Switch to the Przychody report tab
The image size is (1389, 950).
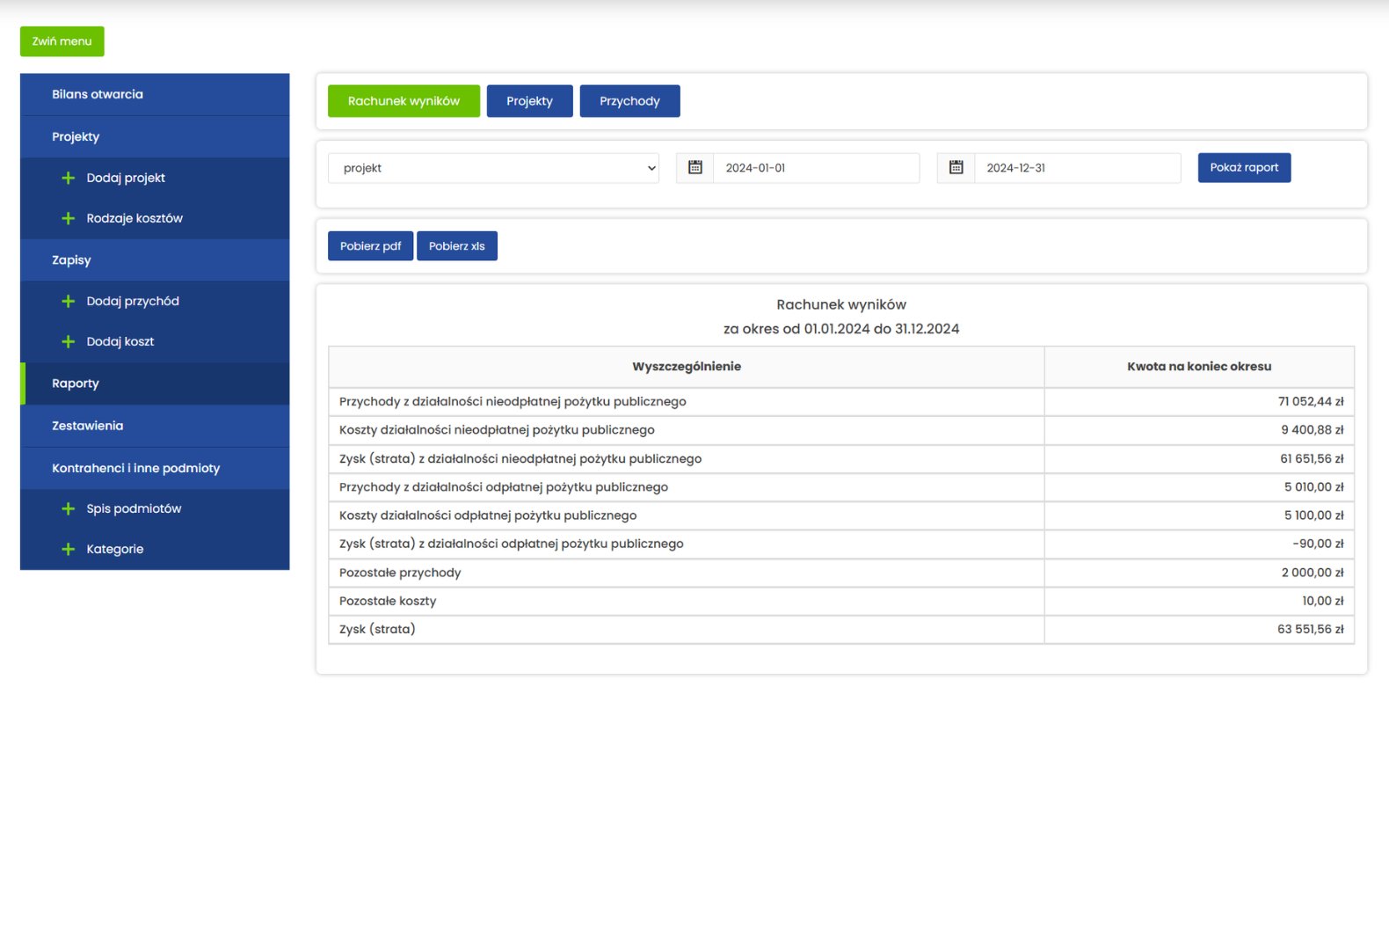pyautogui.click(x=629, y=101)
